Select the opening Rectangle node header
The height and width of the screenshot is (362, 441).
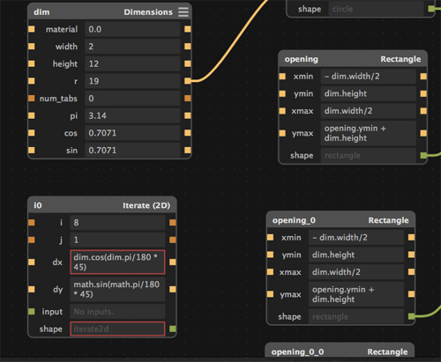click(x=353, y=59)
